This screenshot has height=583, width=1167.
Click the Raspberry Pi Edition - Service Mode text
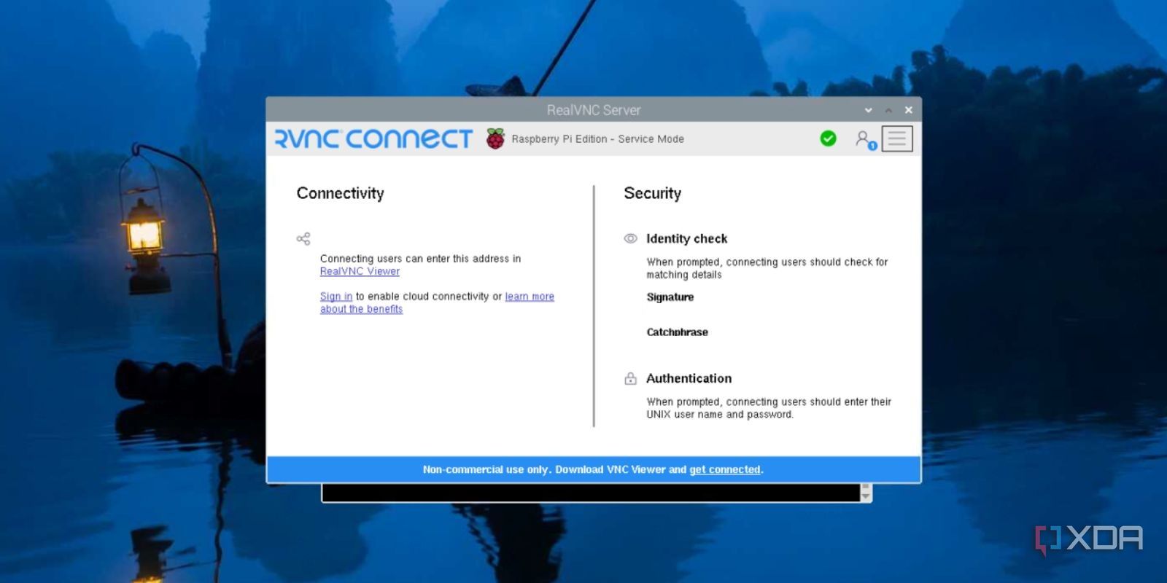click(x=598, y=138)
